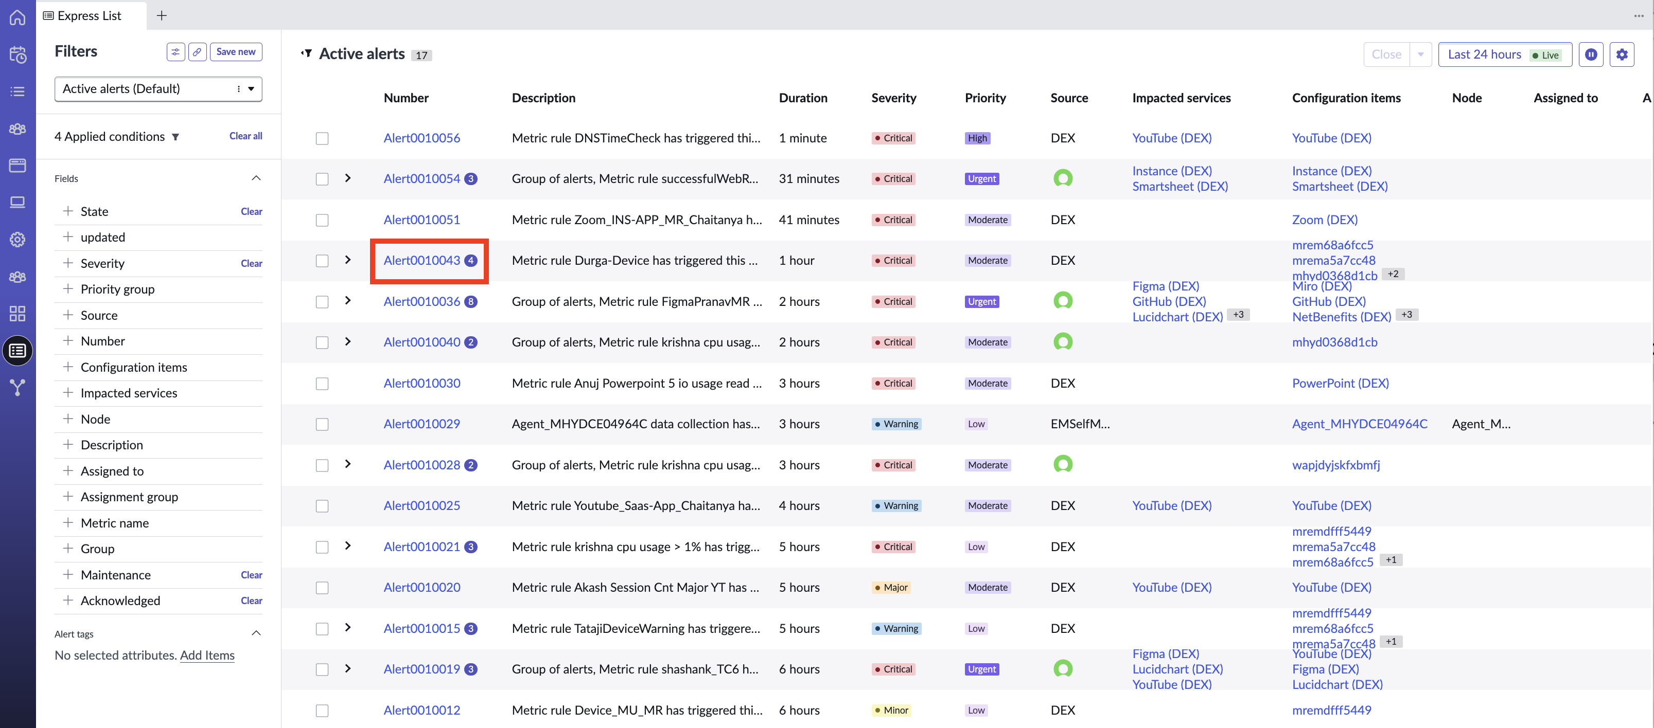Click the Applied conditions funnel icon
The height and width of the screenshot is (728, 1654).
[175, 137]
